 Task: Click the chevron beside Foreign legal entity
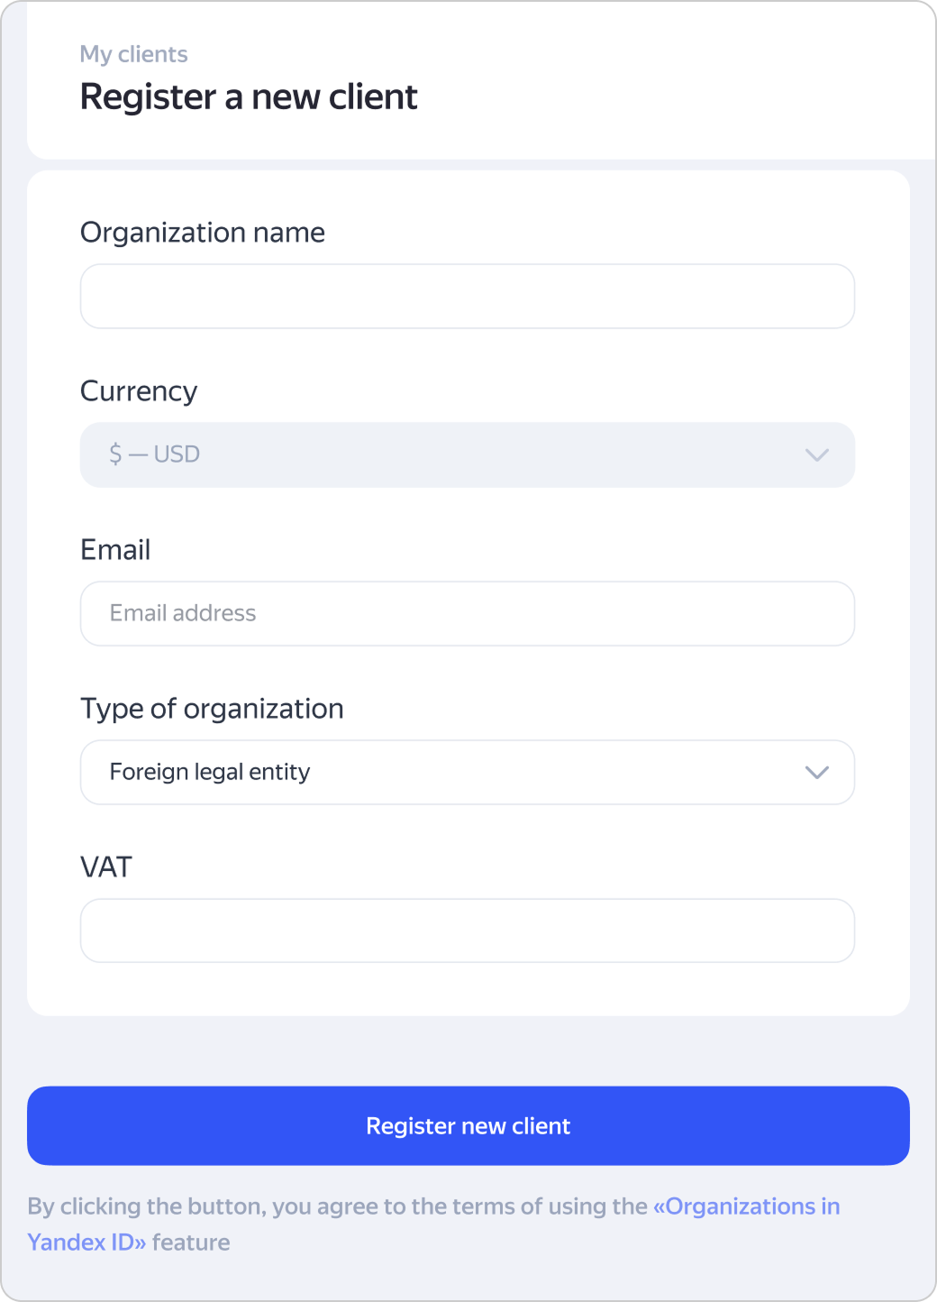(816, 773)
